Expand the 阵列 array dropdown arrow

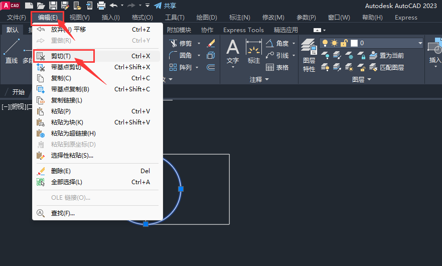tap(197, 67)
